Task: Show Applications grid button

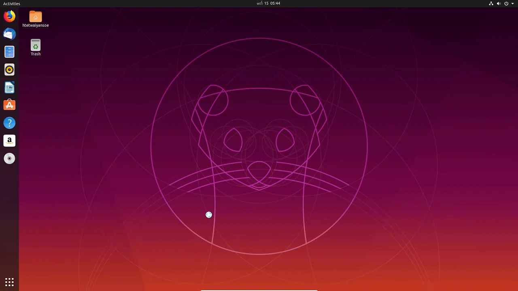Action: tap(9, 282)
